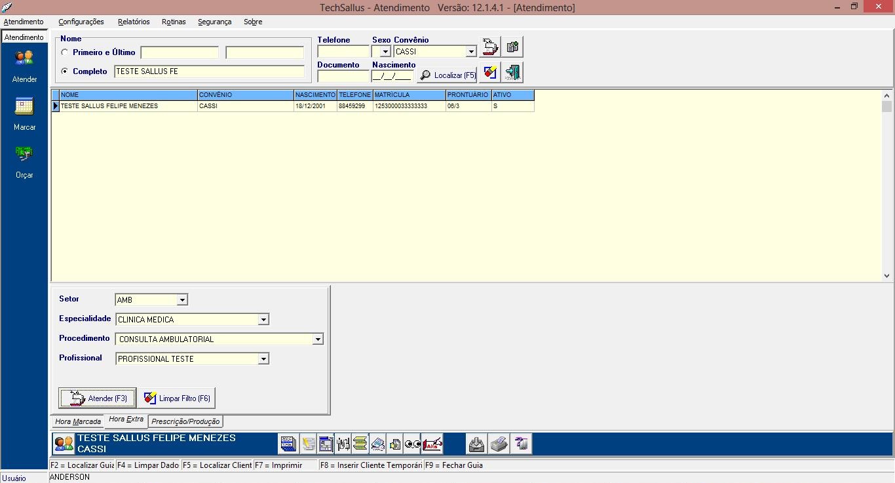Viewport: 895px width, 483px height.
Task: Select the Atendimento sidebar tab
Action: pos(24,37)
